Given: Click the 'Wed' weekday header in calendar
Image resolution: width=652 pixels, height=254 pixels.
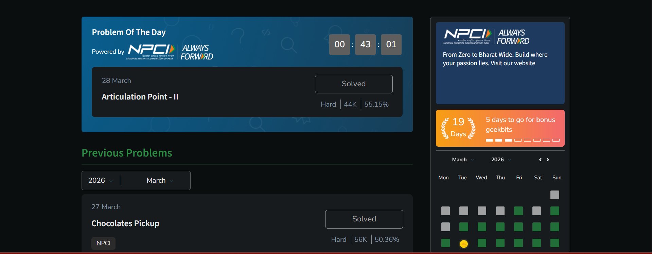Looking at the screenshot, I should [481, 178].
